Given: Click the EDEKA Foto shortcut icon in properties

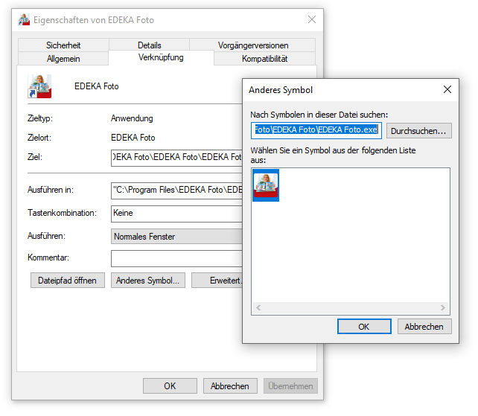Looking at the screenshot, I should [39, 86].
